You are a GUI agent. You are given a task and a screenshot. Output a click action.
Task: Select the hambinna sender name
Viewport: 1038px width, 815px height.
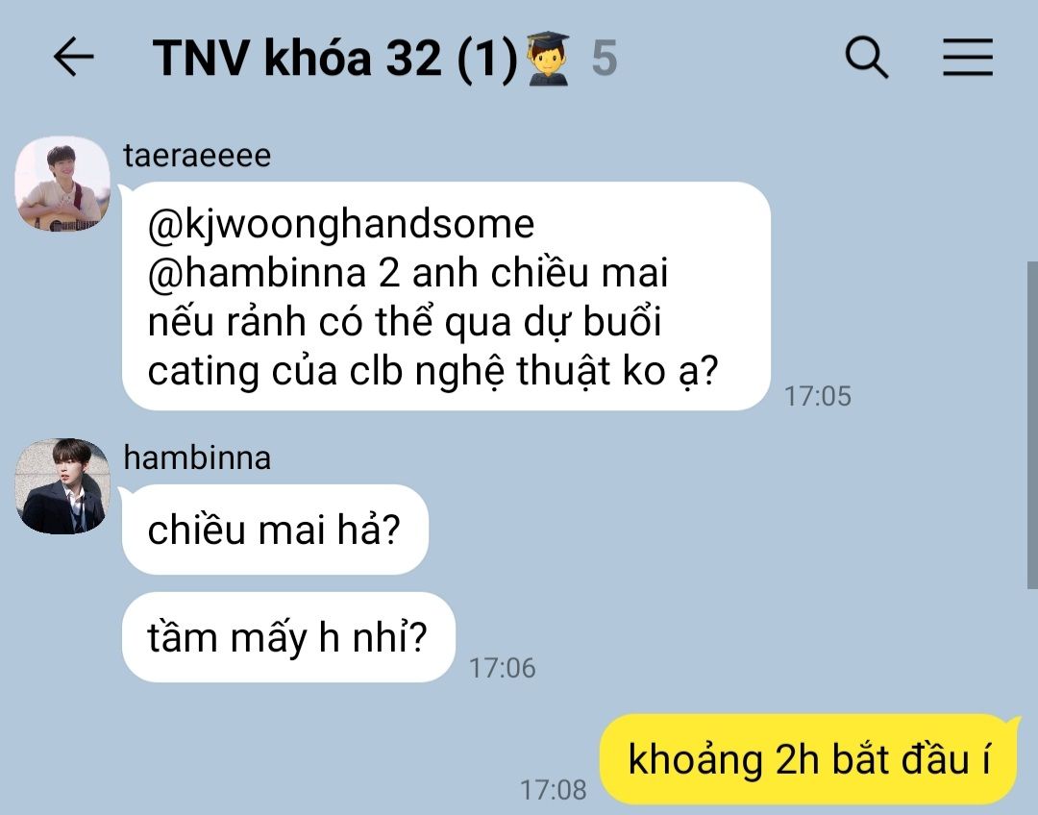pos(197,458)
